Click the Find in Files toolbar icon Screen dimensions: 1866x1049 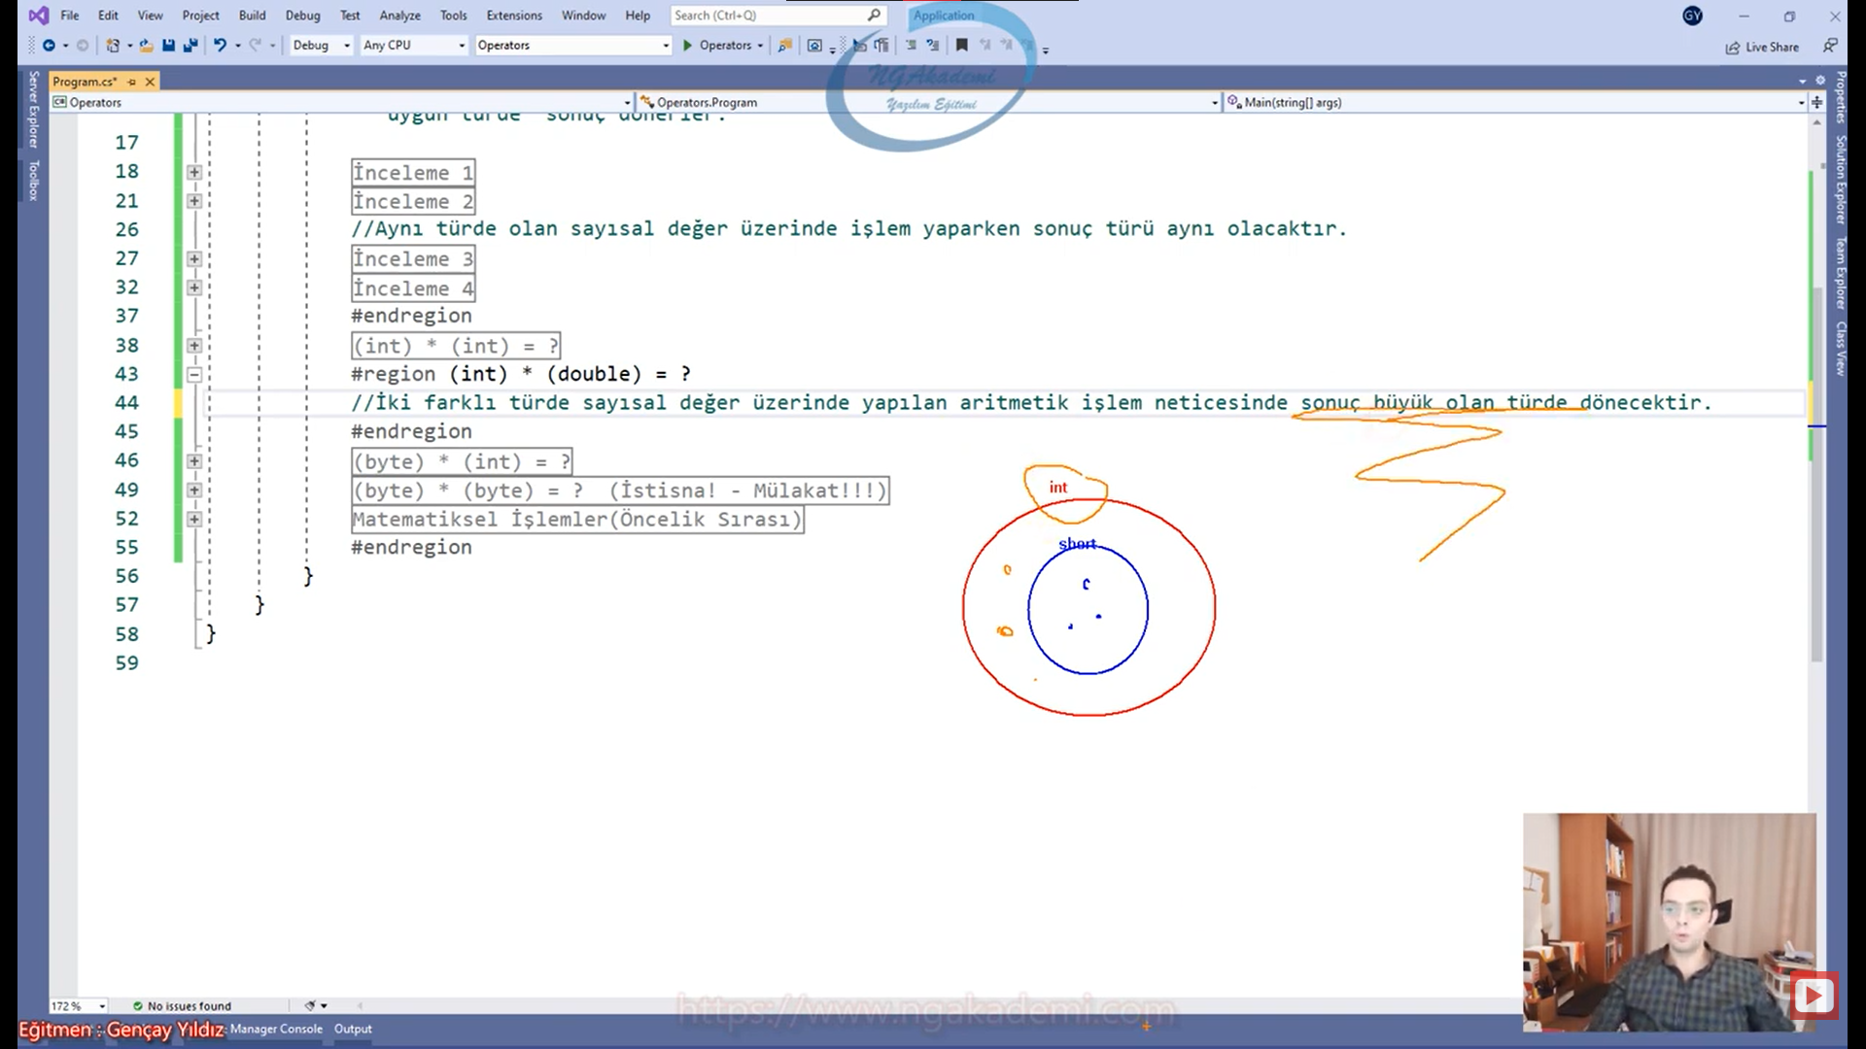tap(784, 46)
